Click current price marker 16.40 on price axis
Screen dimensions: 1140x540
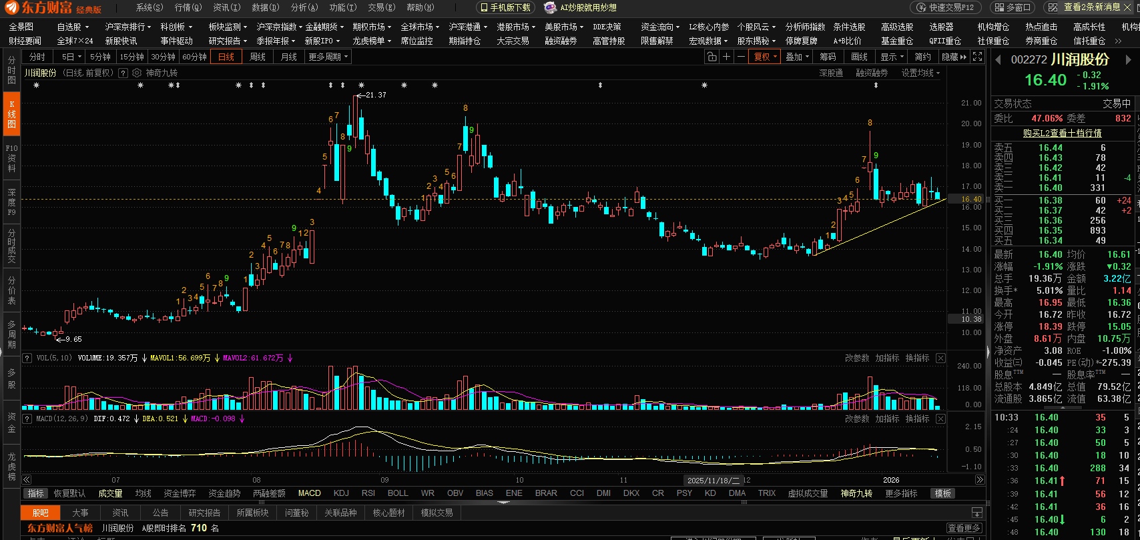point(966,199)
